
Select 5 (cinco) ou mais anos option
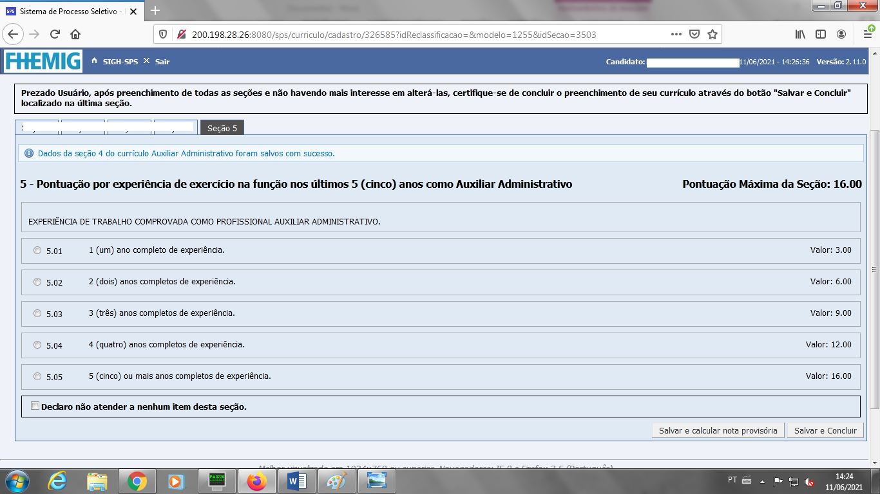[37, 376]
